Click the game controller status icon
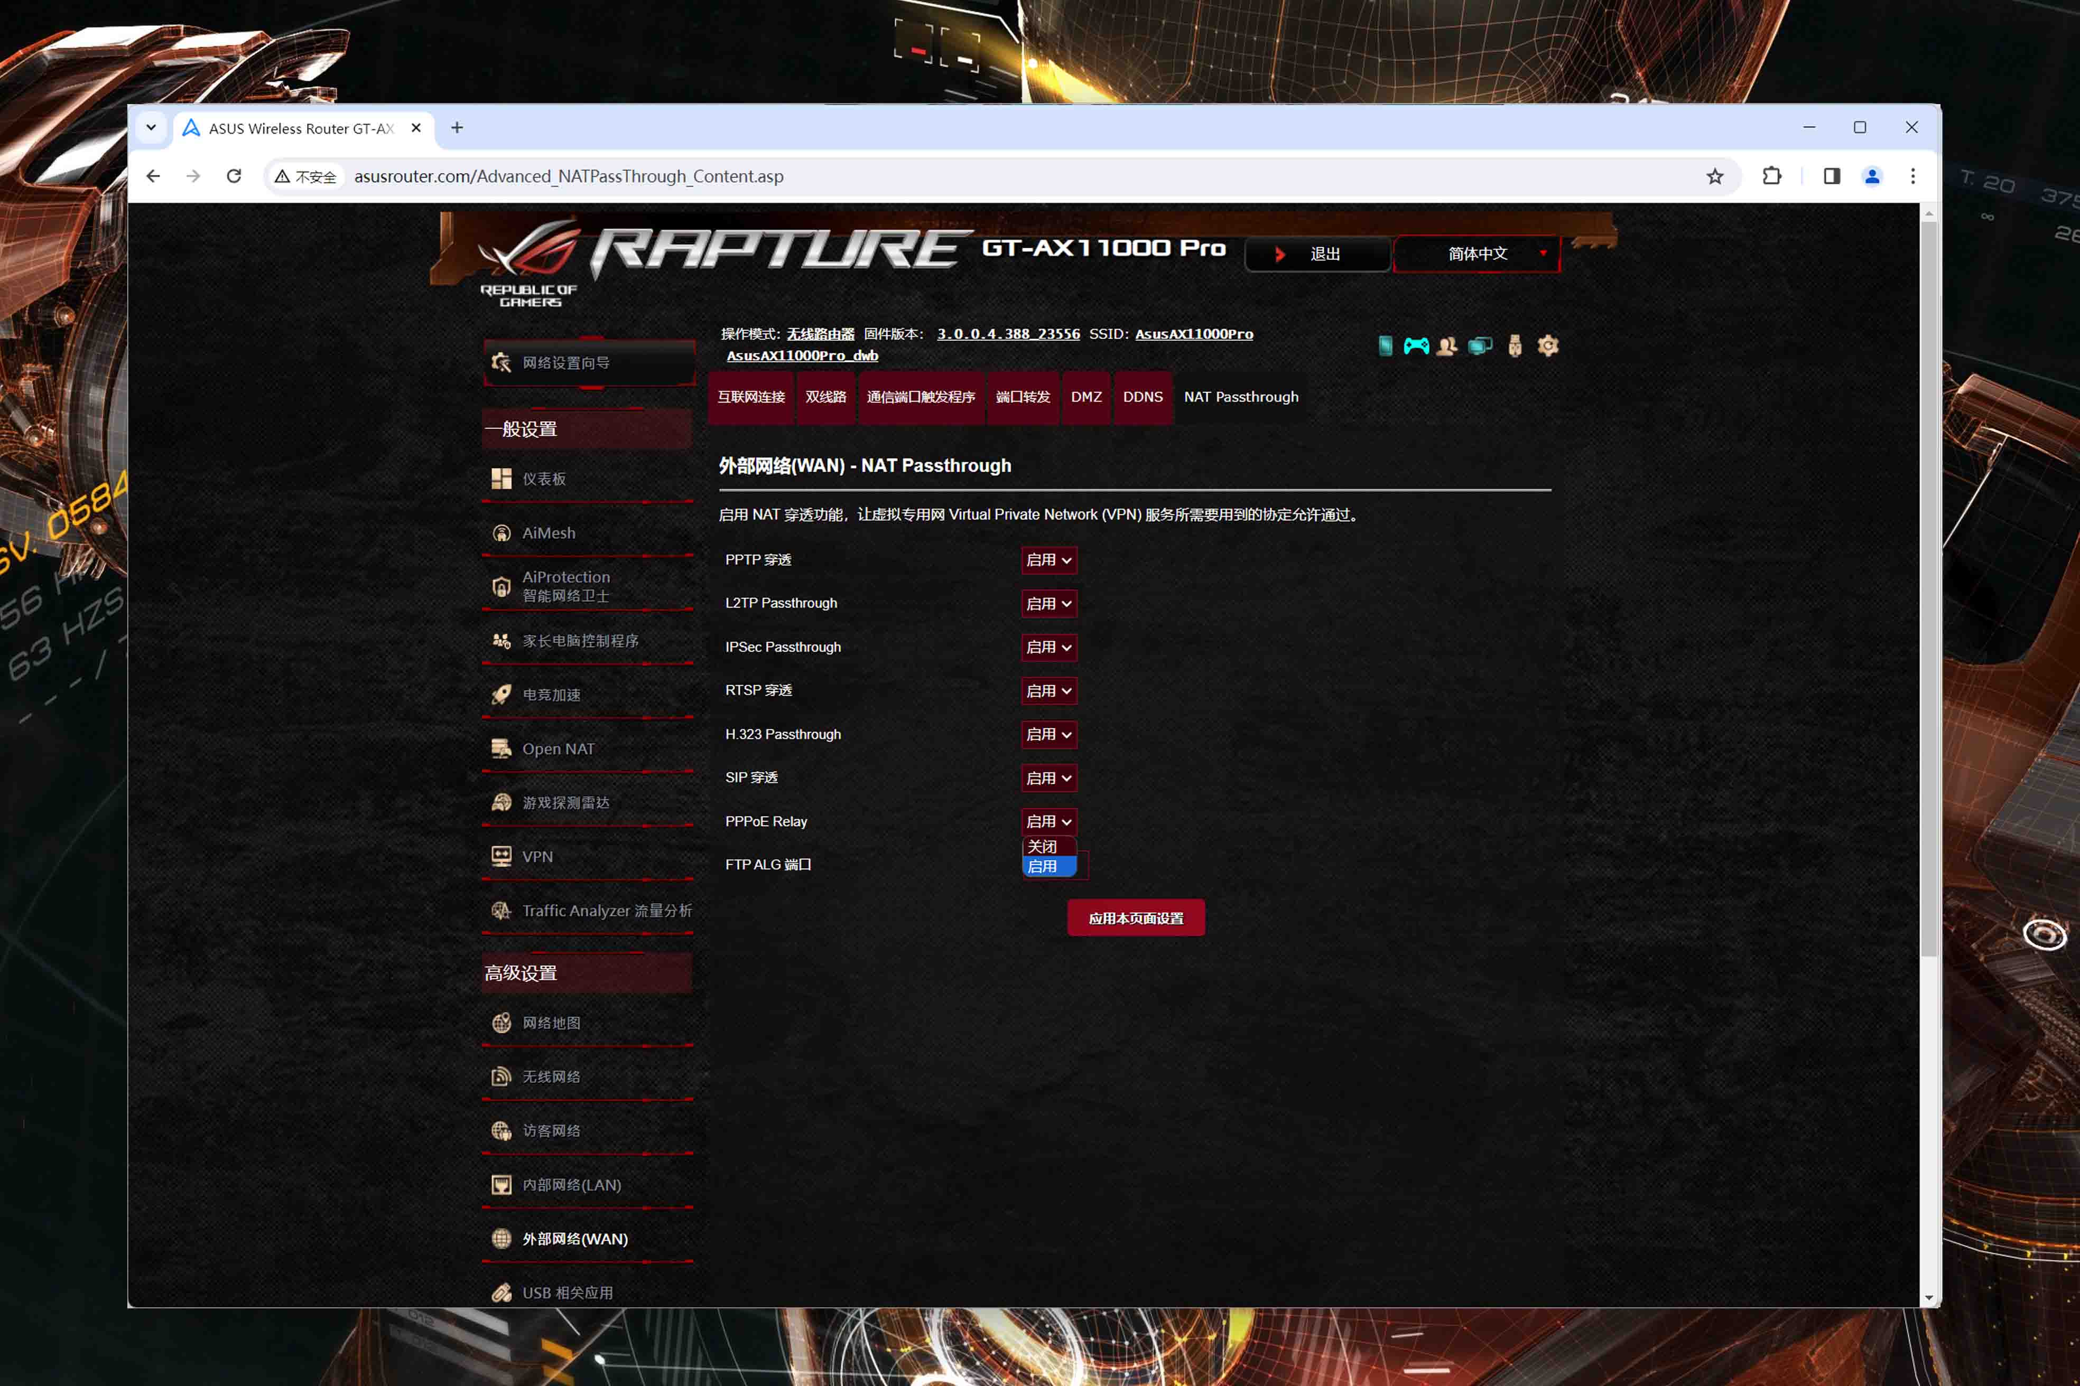 click(x=1416, y=345)
